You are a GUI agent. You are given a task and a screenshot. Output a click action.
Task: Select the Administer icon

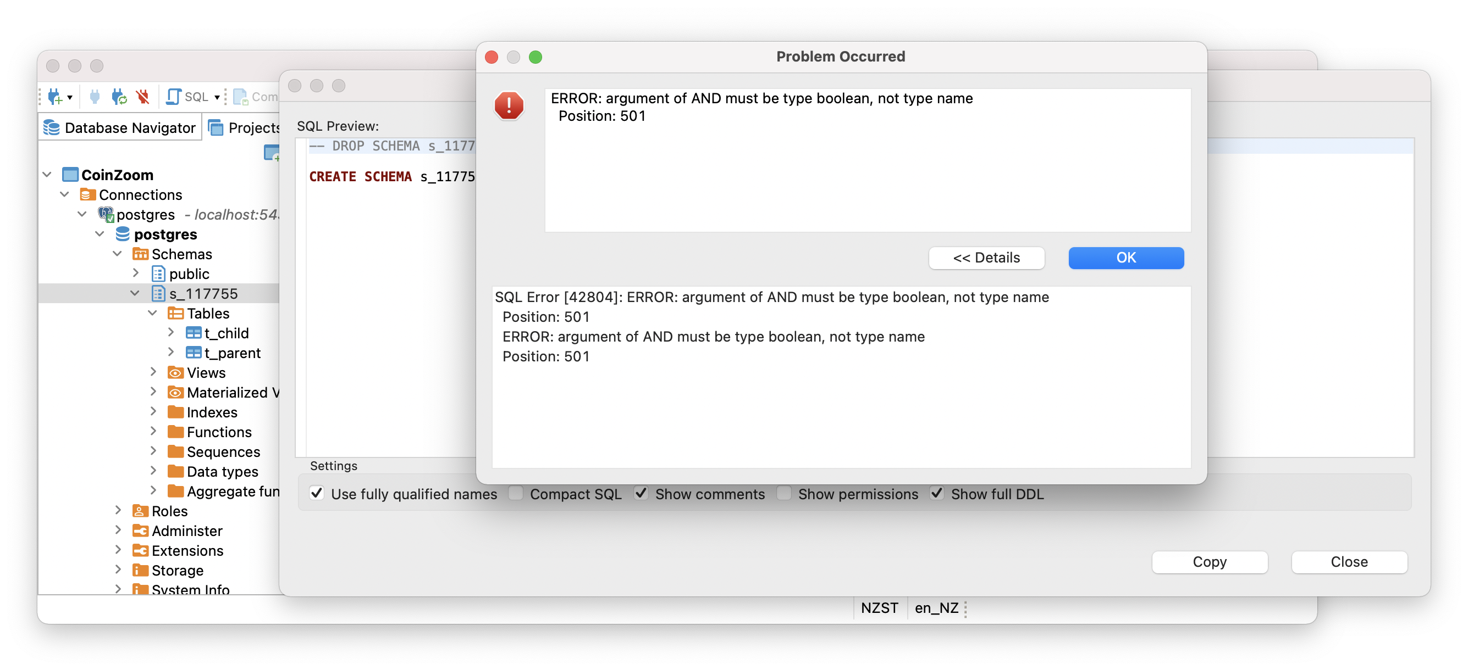140,531
